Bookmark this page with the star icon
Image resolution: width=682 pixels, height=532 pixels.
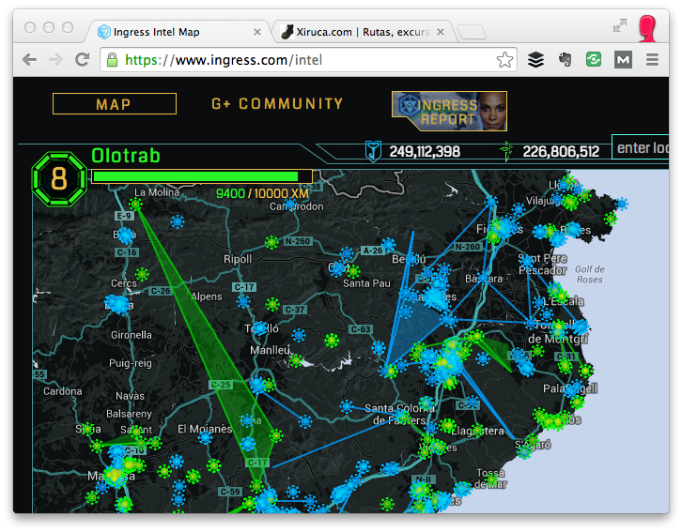504,60
